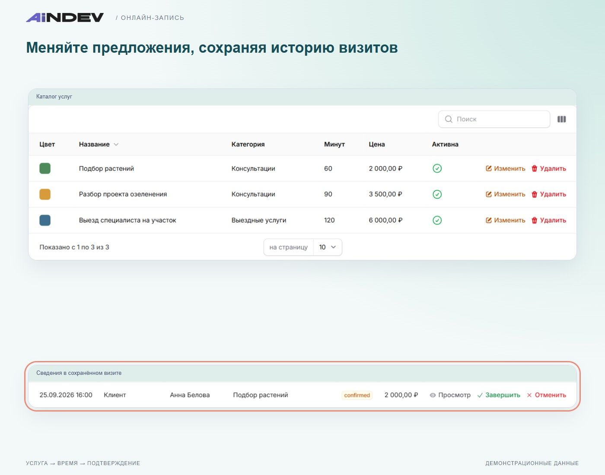Viewport: 605px width, 475px height.
Task: Edit the Разбор проекта озеленения service
Action: [505, 194]
